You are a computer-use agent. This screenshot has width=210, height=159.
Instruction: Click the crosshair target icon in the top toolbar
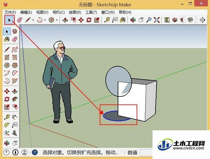[x=202, y=20]
